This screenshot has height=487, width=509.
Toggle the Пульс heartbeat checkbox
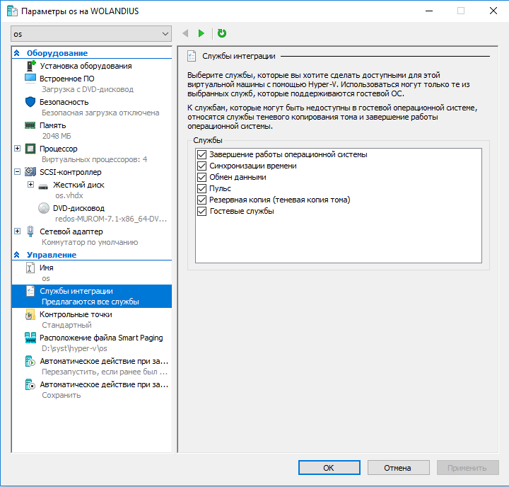(x=201, y=188)
